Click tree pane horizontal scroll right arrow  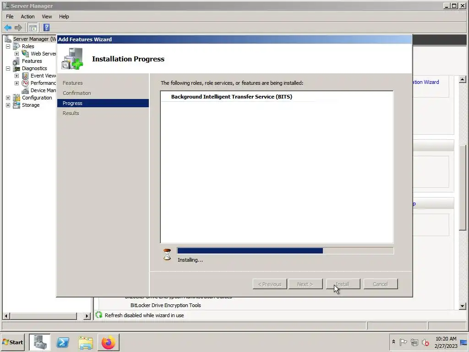[87, 316]
